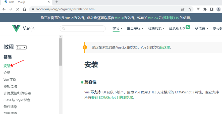Click the sidebar scrollbar up arrow
The image size is (222, 114).
(x=61, y=37)
